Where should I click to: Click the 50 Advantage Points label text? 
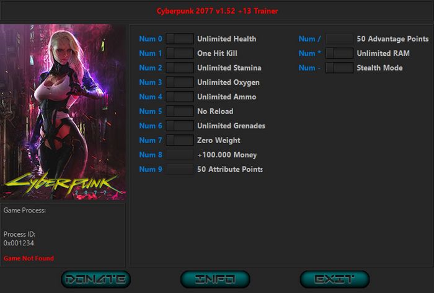tap(392, 39)
